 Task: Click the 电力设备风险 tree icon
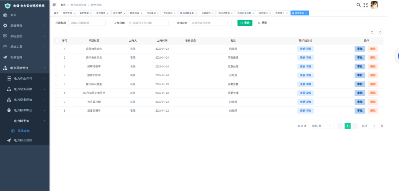[x=9, y=89]
